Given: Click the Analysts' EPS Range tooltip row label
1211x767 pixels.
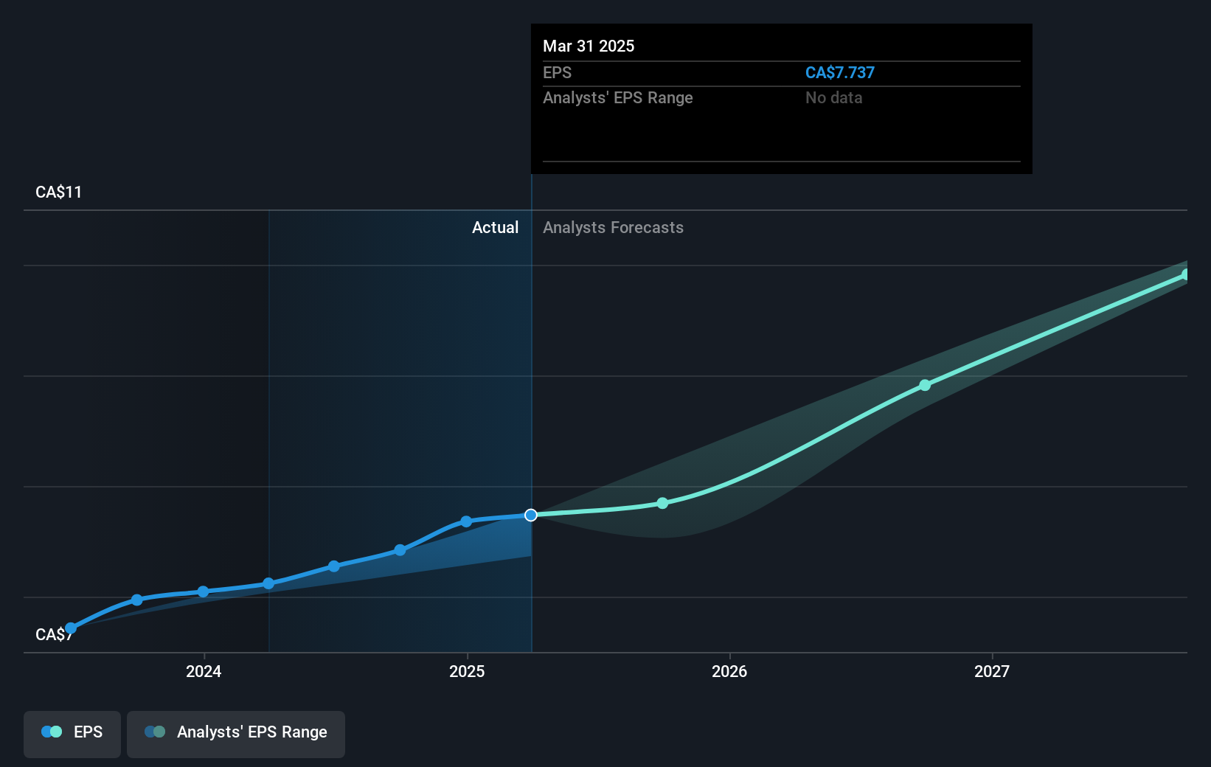Looking at the screenshot, I should [618, 97].
